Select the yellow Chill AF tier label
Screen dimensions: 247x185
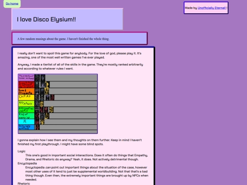pos(27,97)
